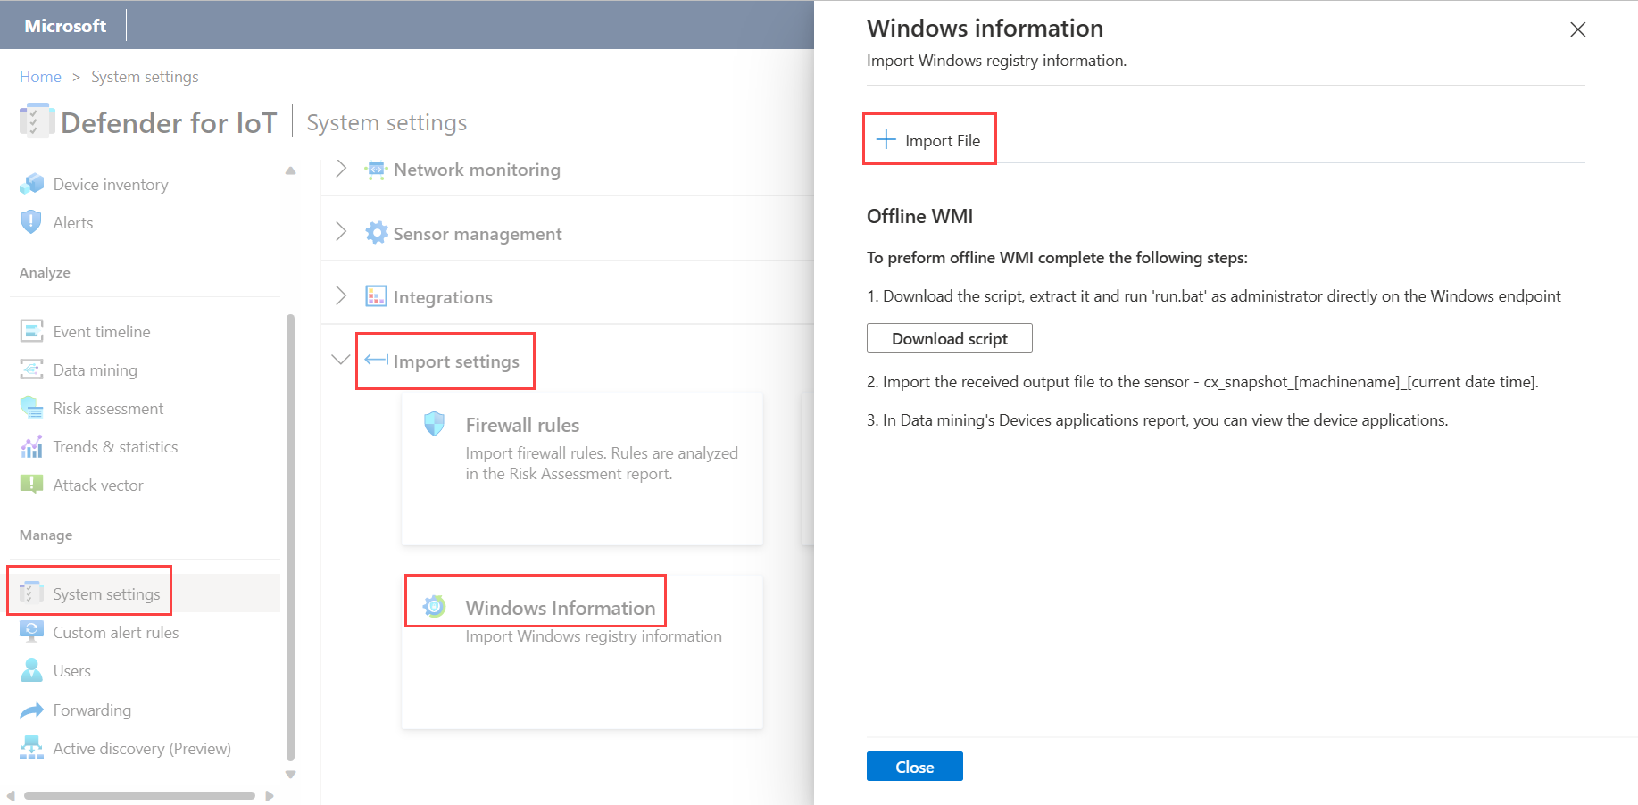This screenshot has width=1638, height=805.
Task: Click the Sensor management gear icon
Action: tap(377, 233)
